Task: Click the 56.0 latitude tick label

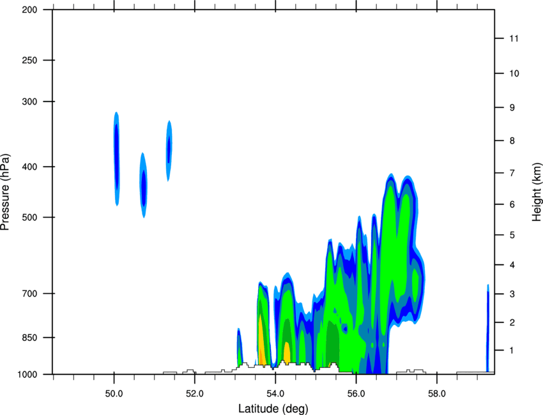Action: 356,394
